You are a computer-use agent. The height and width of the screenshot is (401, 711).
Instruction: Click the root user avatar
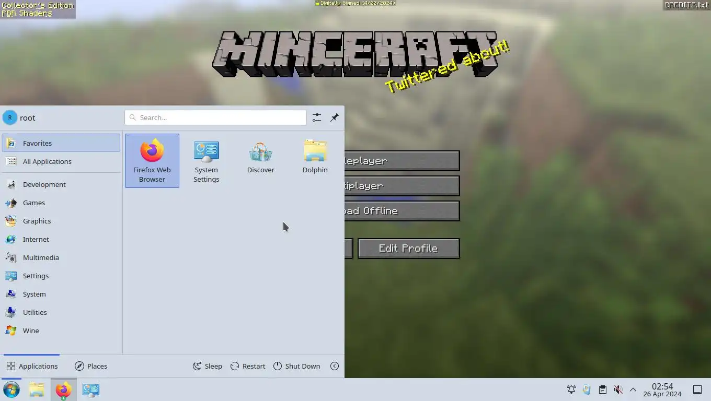point(9,117)
